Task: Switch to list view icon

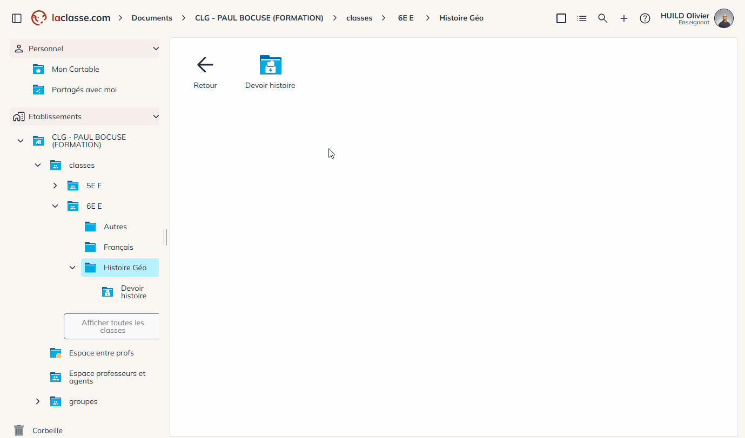Action: (x=582, y=18)
